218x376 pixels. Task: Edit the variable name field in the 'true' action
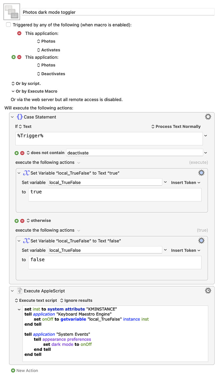pos(105,182)
